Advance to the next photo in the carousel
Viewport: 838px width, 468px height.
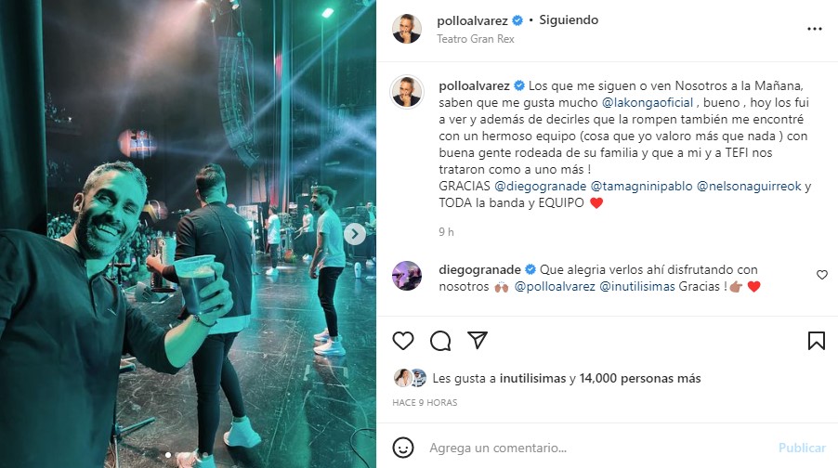coord(354,233)
